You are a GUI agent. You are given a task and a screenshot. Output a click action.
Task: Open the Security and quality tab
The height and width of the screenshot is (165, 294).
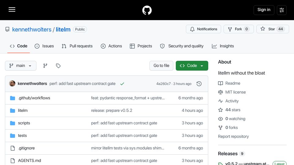pos(182,46)
